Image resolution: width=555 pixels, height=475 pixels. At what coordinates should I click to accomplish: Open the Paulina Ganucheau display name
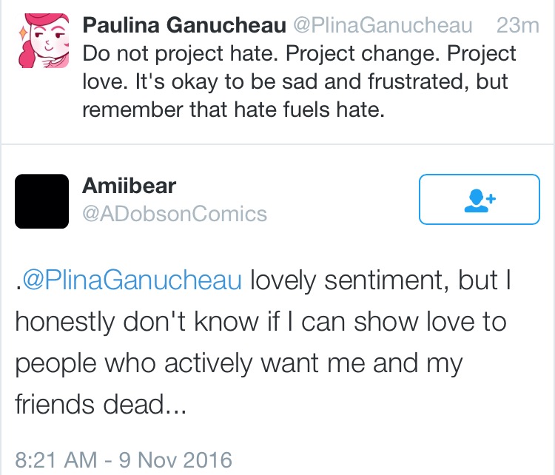tap(184, 25)
